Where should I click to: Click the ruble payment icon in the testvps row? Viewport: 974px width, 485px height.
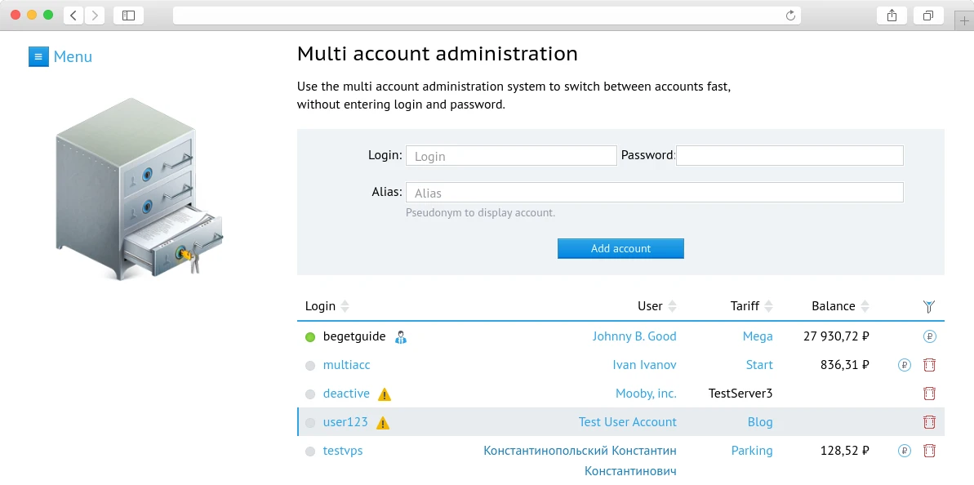904,450
